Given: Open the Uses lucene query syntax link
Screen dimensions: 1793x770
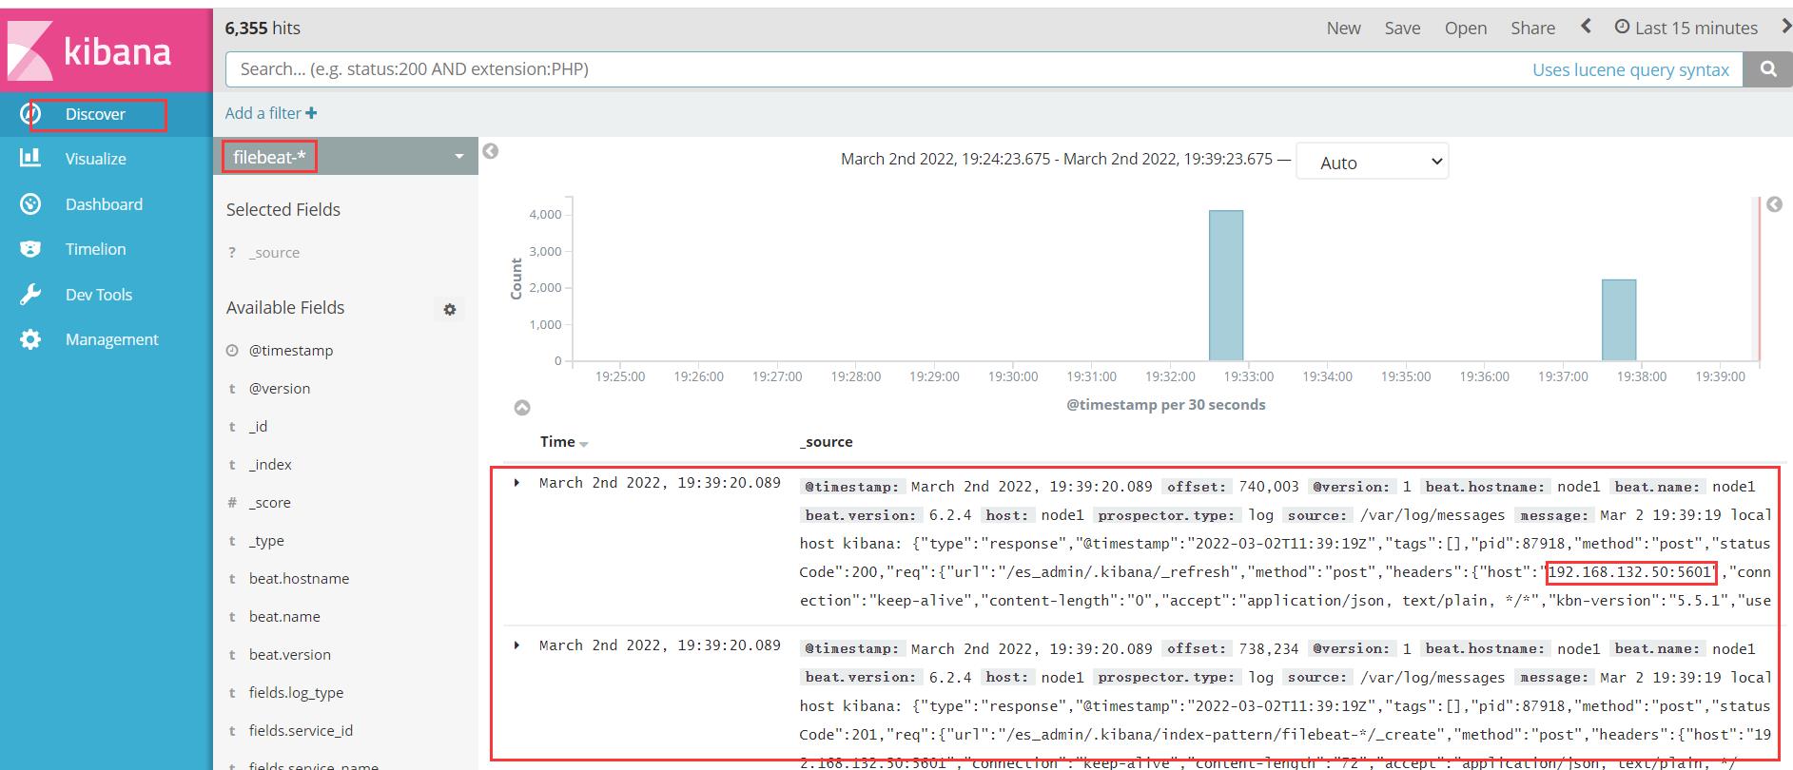Looking at the screenshot, I should coord(1630,69).
